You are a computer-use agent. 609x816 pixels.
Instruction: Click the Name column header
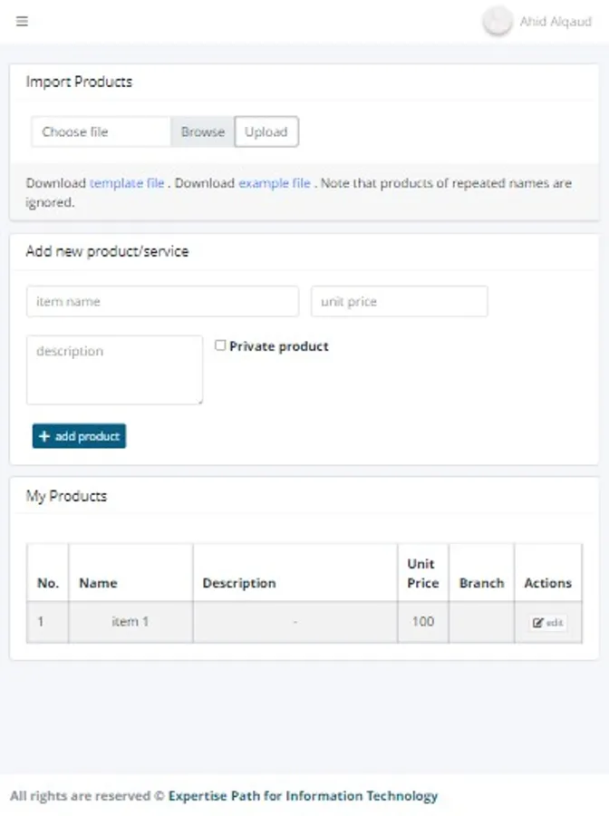click(x=98, y=583)
